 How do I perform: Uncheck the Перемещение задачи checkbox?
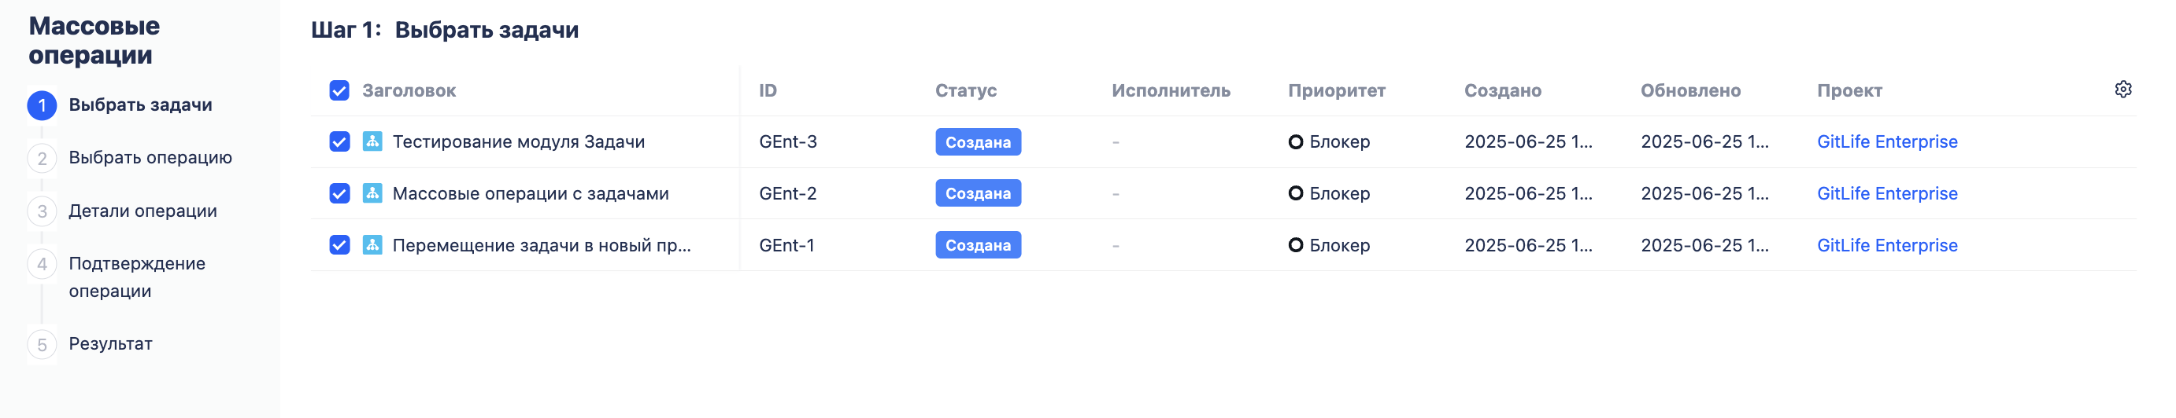[x=339, y=245]
